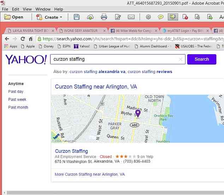Open the Yahoo! bookmark
Viewport: 224px width, 195px height.
coord(82,46)
